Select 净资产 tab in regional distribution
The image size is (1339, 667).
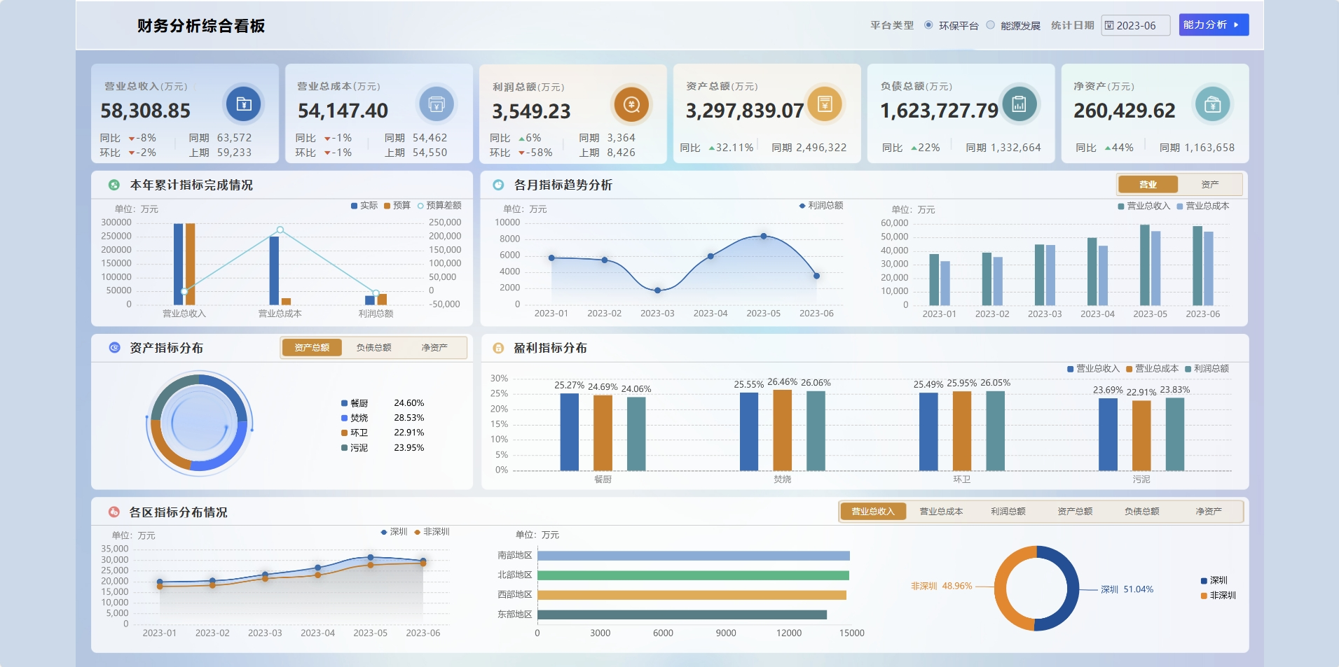pyautogui.click(x=1209, y=511)
